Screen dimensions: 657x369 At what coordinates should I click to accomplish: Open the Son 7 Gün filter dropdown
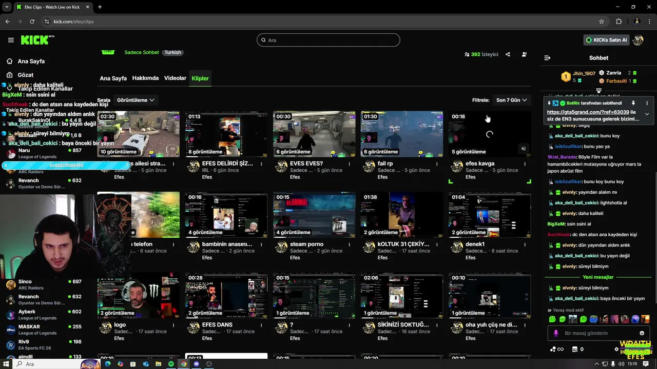511,100
